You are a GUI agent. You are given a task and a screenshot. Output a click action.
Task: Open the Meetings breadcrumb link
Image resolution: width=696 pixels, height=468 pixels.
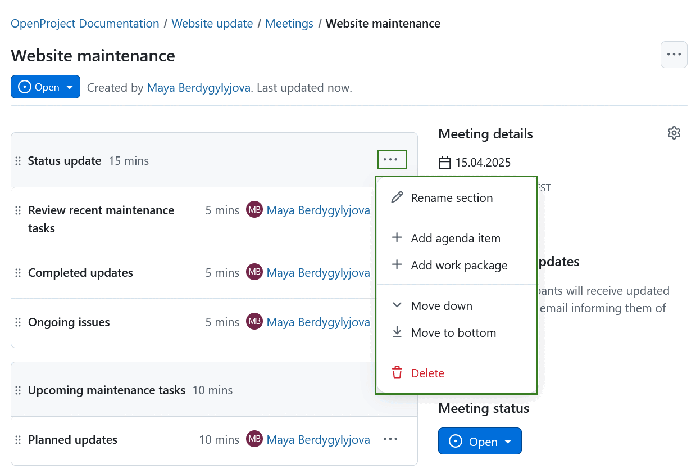pos(289,24)
